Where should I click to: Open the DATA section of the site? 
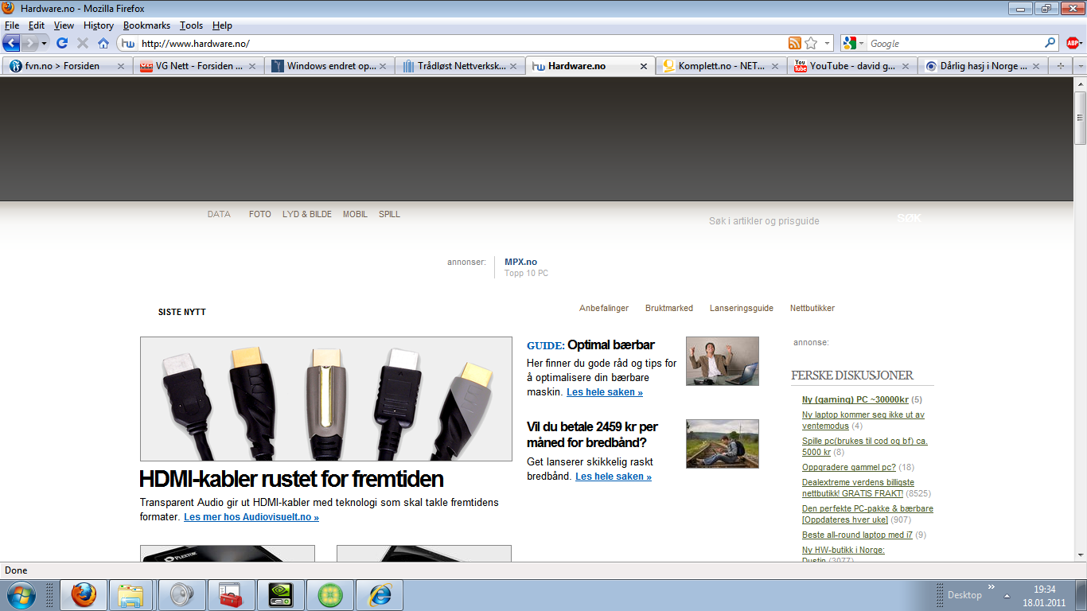pyautogui.click(x=219, y=214)
